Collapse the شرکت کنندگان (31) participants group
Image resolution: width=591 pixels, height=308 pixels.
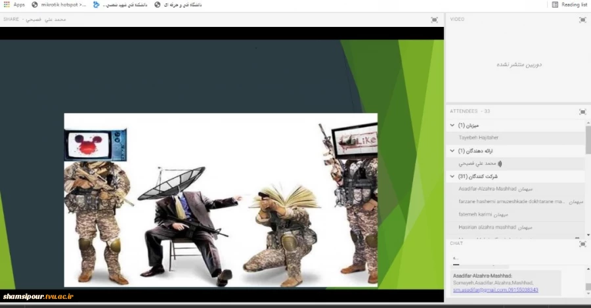point(452,176)
